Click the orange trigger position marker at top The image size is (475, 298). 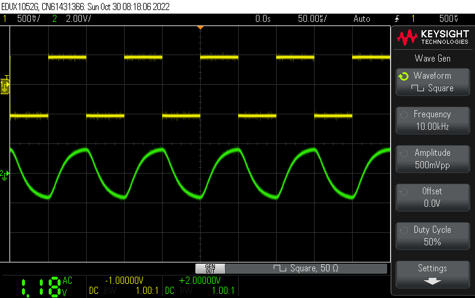(x=200, y=28)
